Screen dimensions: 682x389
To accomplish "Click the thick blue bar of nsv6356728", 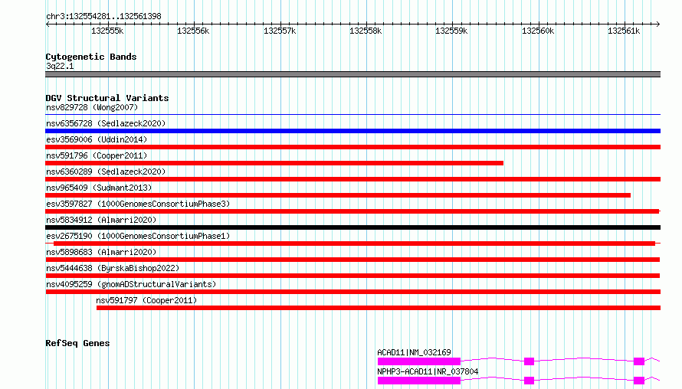I will (352, 131).
